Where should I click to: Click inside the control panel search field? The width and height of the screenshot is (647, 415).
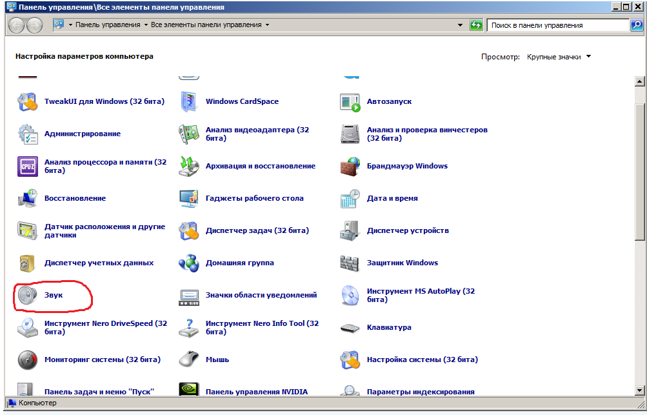coord(555,25)
